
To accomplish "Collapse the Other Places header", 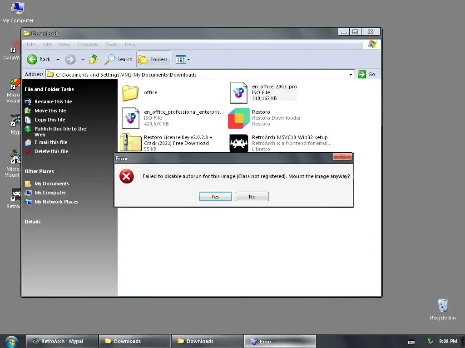I will [39, 171].
